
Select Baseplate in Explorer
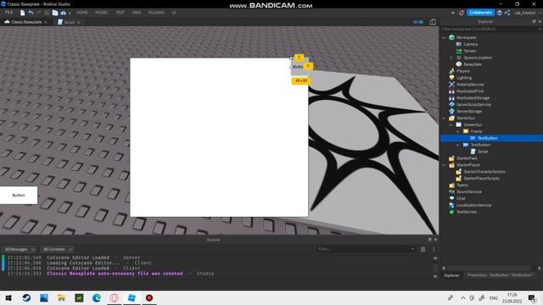(473, 64)
